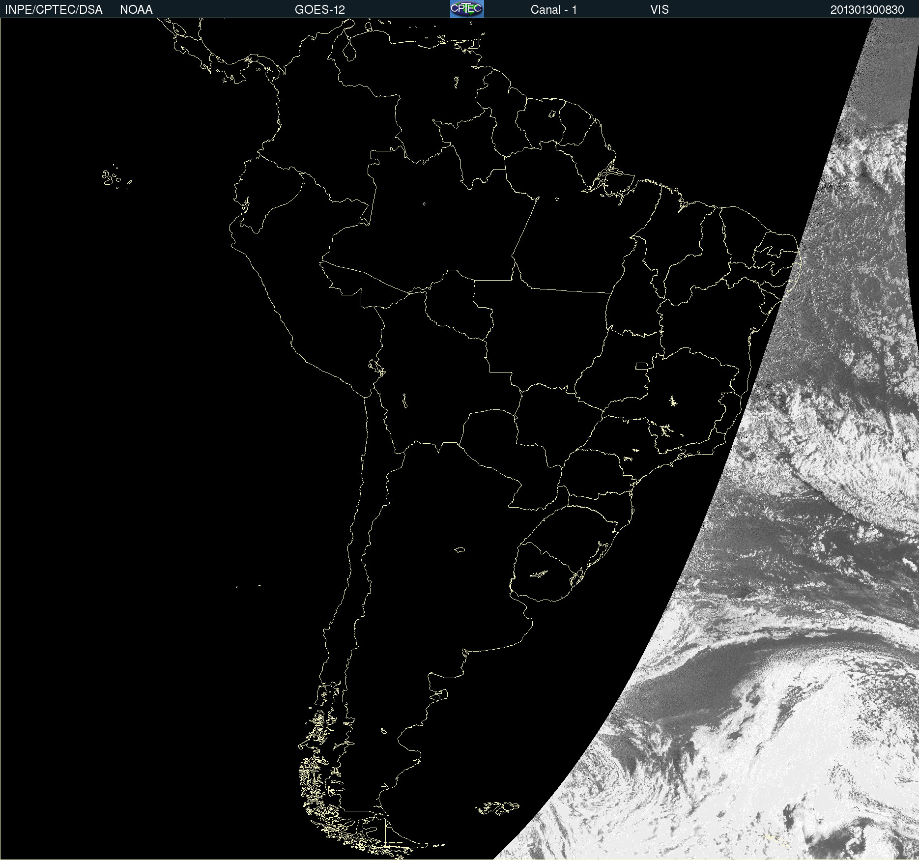Click the NOAA label
The width and height of the screenshot is (919, 860).
point(136,10)
